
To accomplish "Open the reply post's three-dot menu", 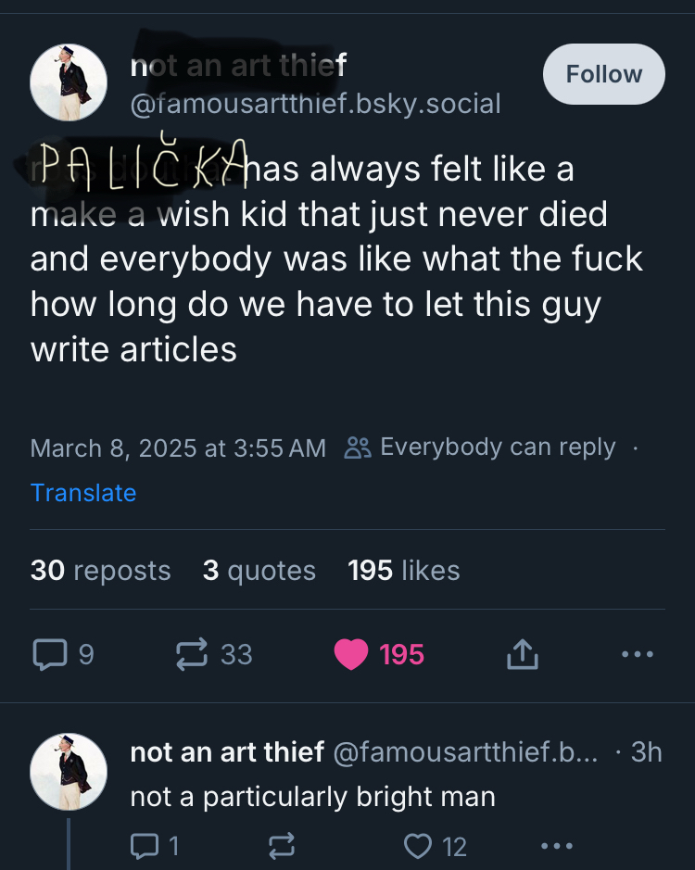I will coord(557,845).
